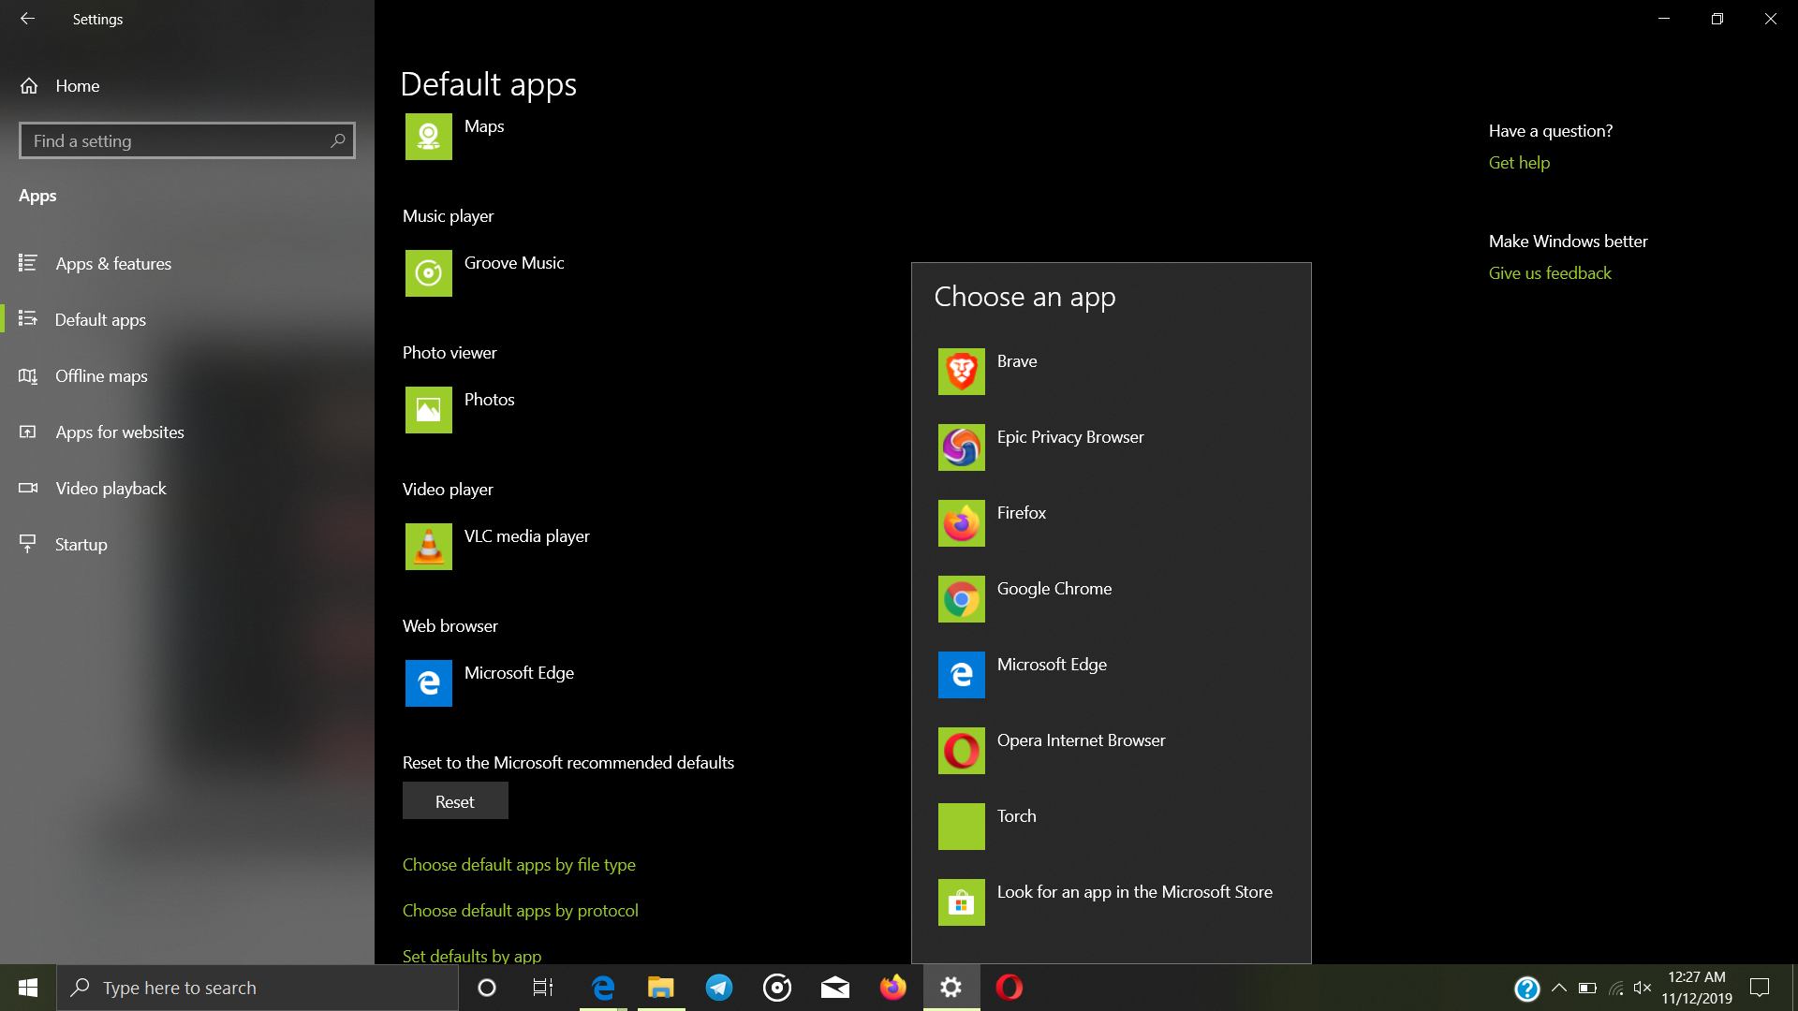Click the Reset button
Image resolution: width=1798 pixels, height=1011 pixels.
point(455,801)
